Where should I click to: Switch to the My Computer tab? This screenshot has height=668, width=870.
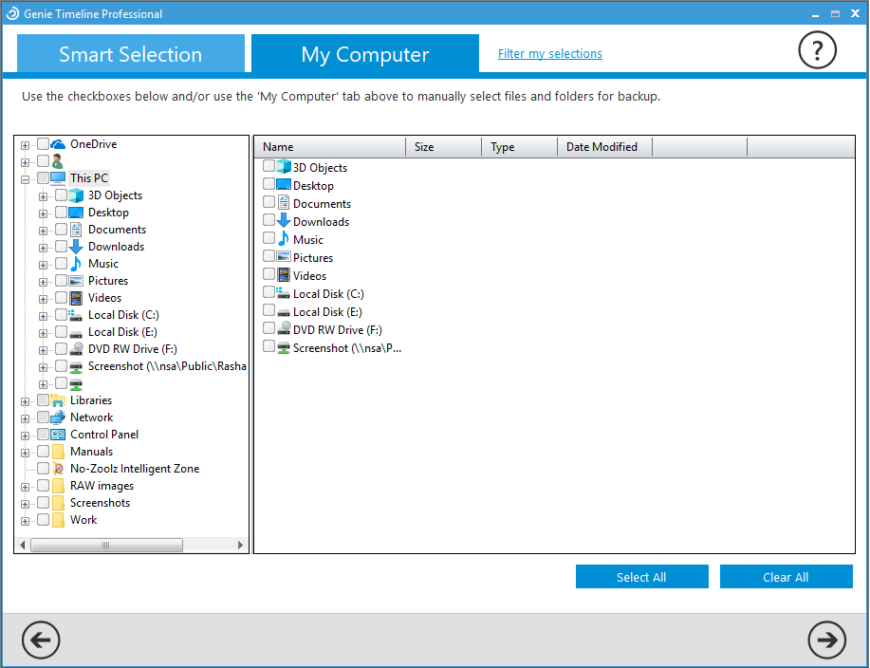coord(365,54)
